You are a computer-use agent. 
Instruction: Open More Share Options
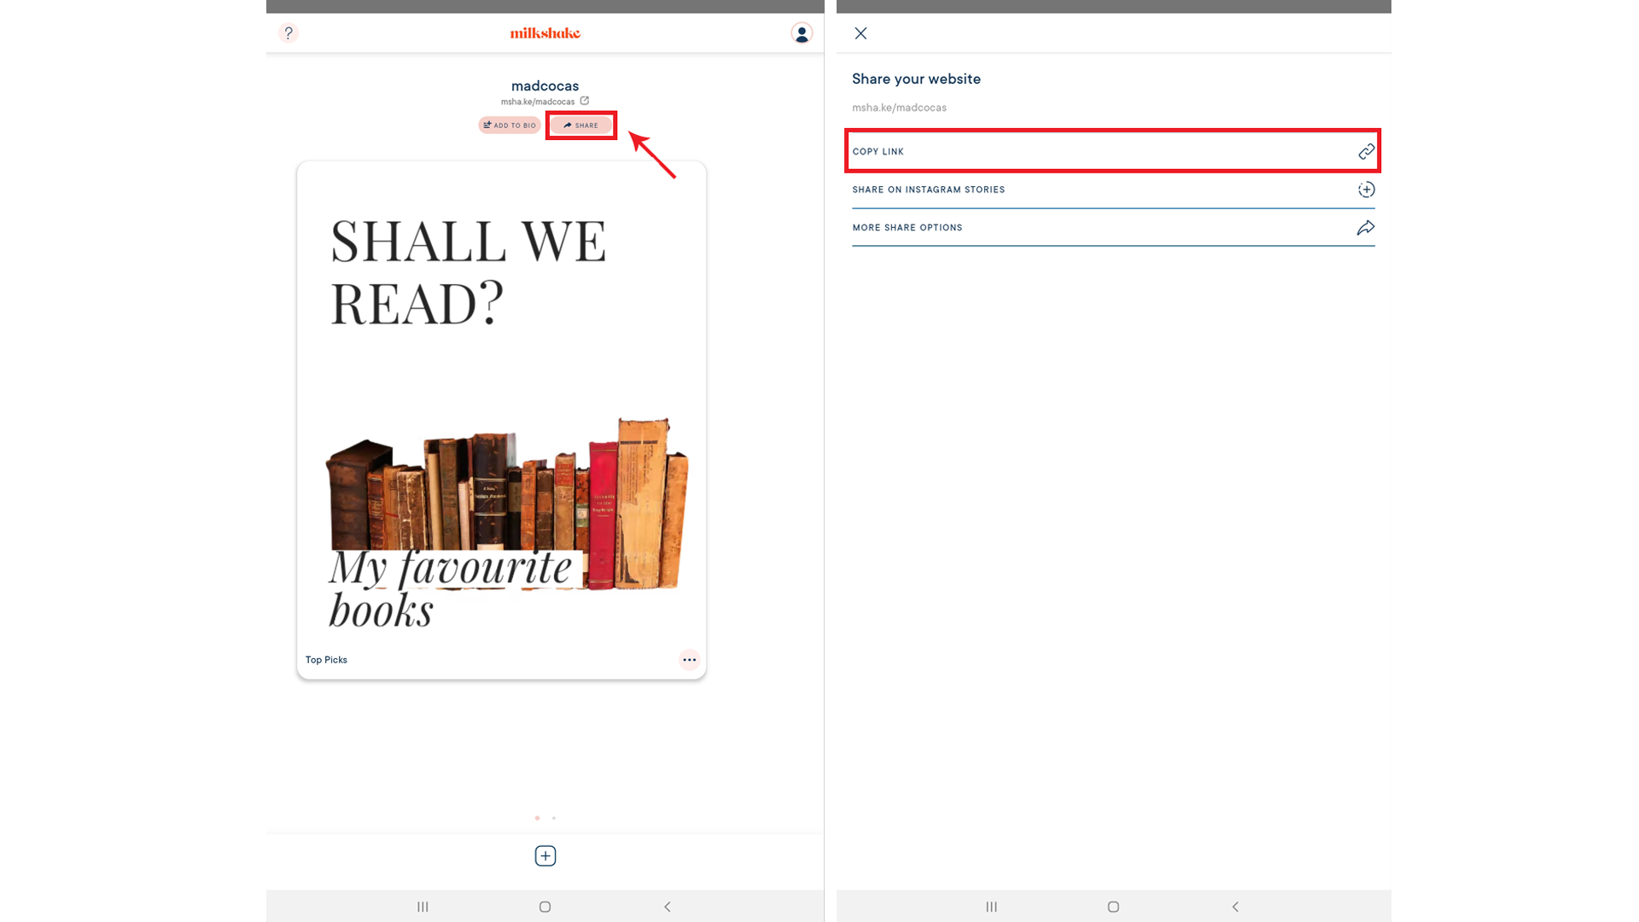point(1113,227)
